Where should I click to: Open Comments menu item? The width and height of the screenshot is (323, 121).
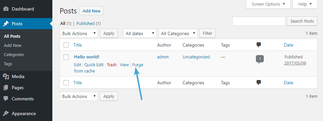pyautogui.click(x=26, y=99)
